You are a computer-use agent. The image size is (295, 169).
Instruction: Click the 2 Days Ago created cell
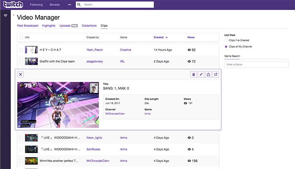(x=161, y=61)
